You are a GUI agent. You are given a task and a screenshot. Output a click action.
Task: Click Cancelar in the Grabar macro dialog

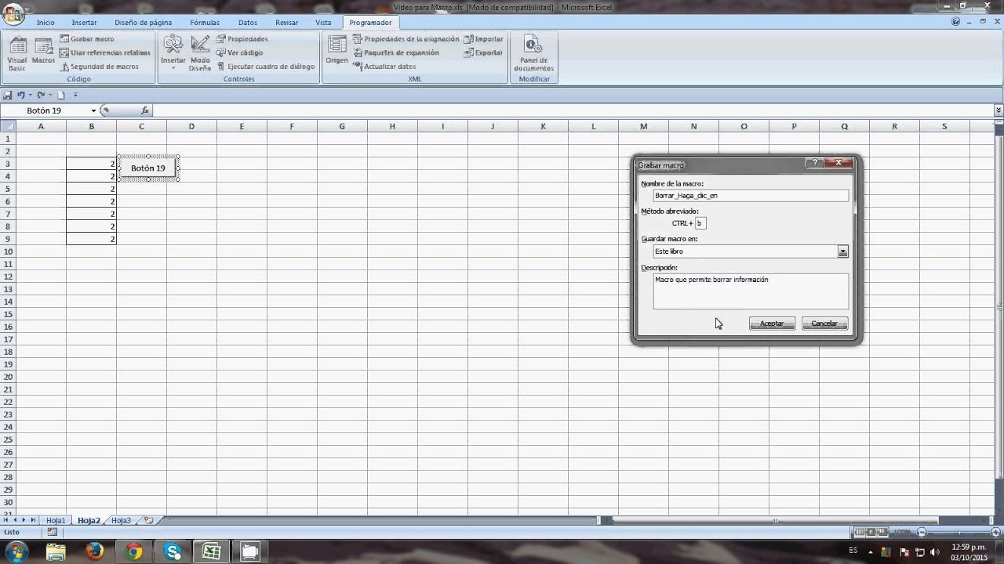pyautogui.click(x=824, y=323)
